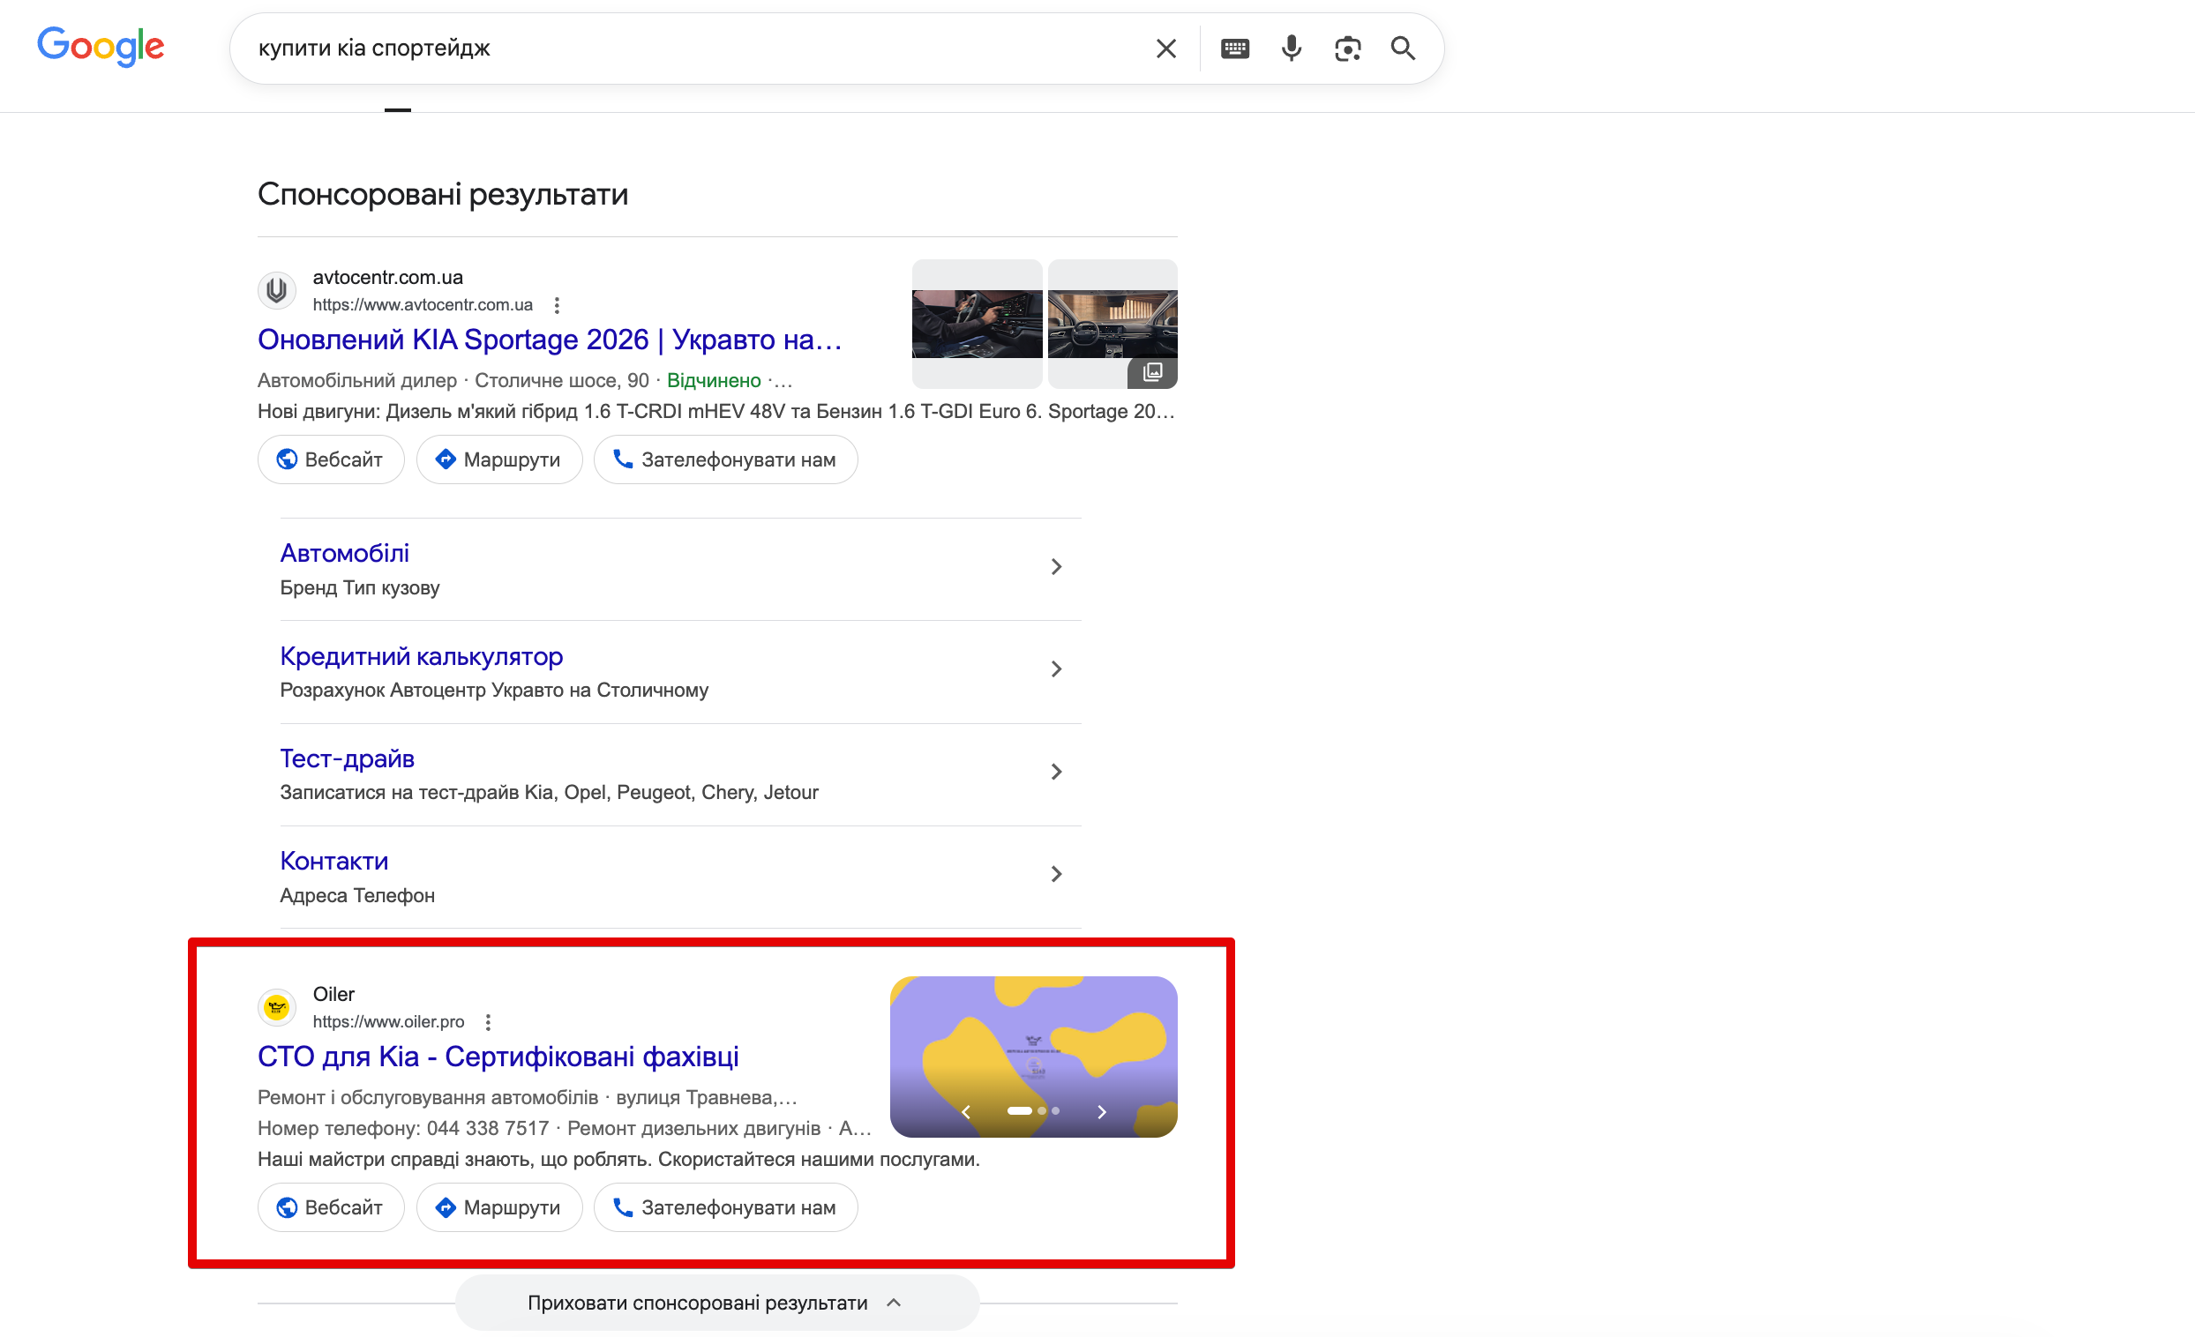Viewport: 2195px width, 1337px height.
Task: Go to previous image in Oiler carousel
Action: point(966,1111)
